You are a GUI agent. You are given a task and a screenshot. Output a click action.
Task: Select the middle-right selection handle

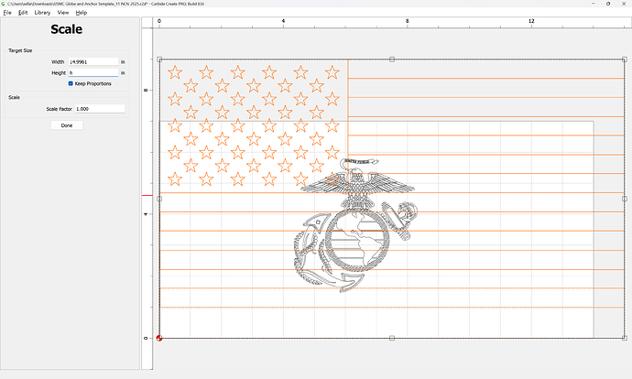pos(625,199)
